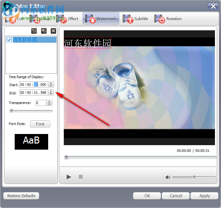Delete the selected watermark X icon
221x208 pixels.
[x=54, y=31]
